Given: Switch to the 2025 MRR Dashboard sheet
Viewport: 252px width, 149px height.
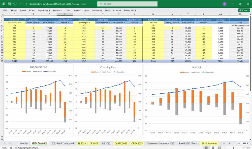Looking at the screenshot, I should [x=62, y=143].
